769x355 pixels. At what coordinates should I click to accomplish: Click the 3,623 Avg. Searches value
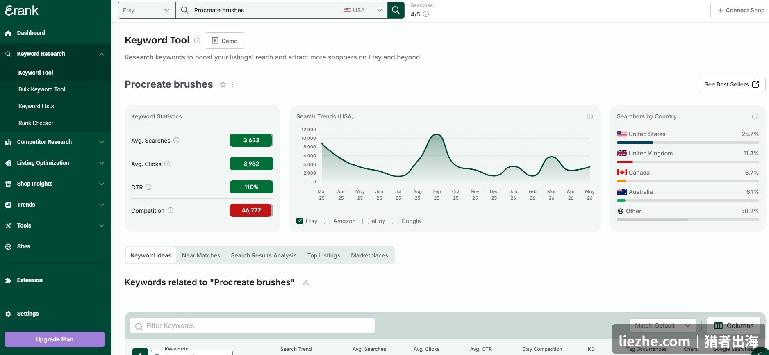251,140
